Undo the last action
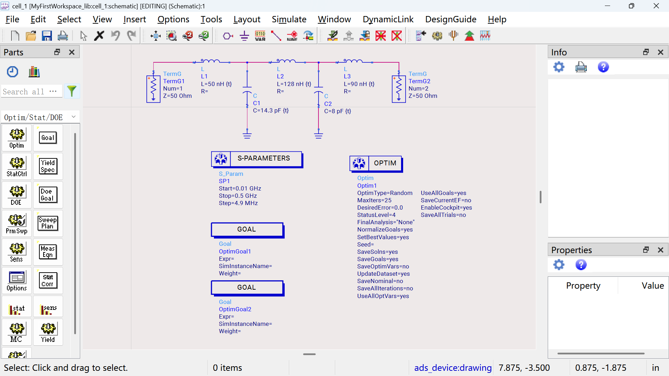 pos(115,36)
